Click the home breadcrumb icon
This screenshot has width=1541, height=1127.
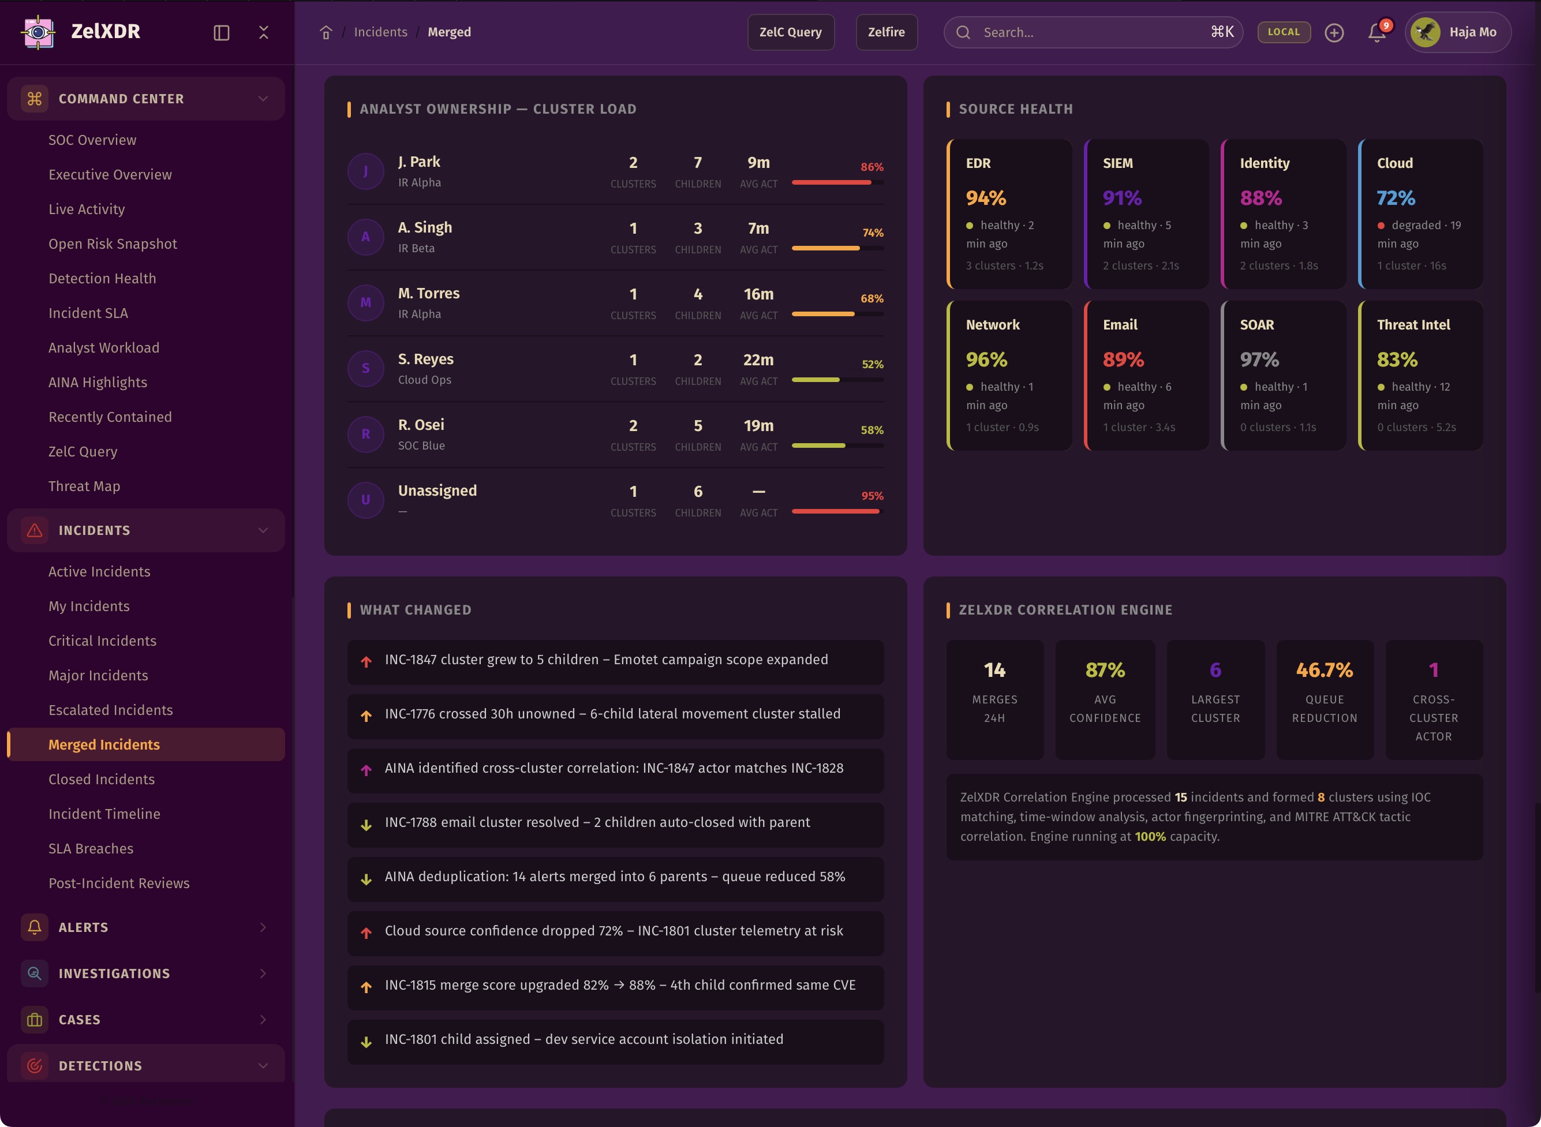(x=326, y=32)
